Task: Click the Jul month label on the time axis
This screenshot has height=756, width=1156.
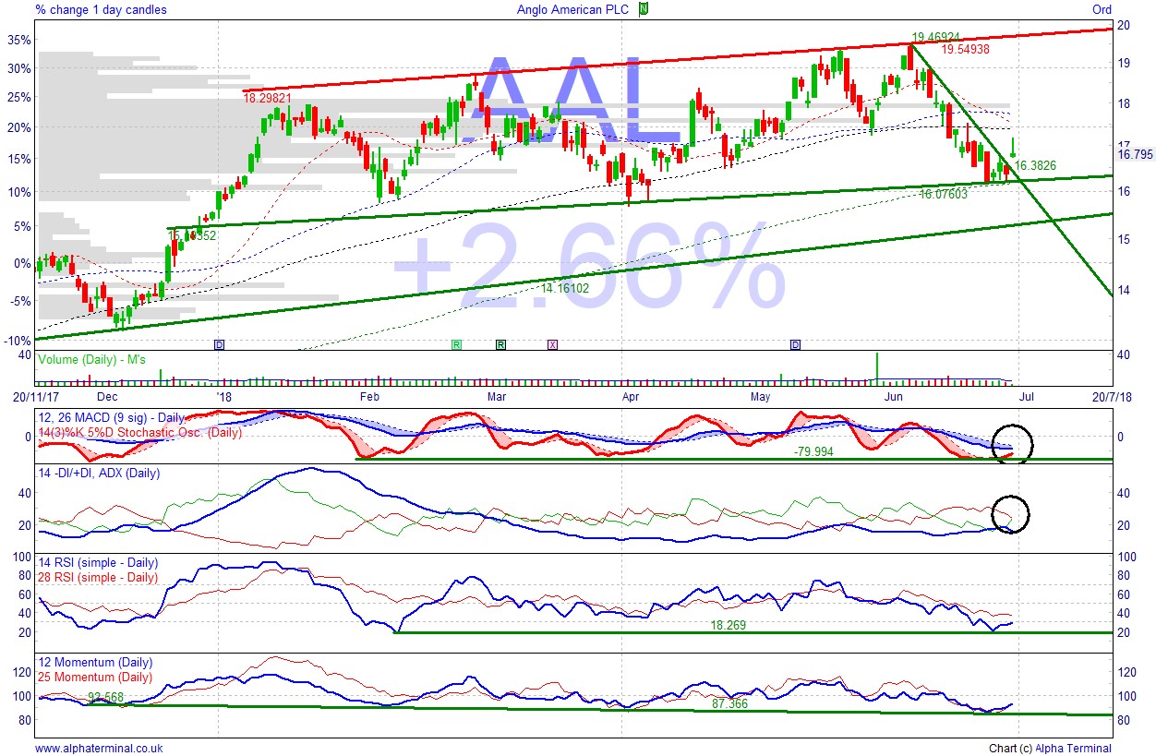Action: (x=1025, y=397)
